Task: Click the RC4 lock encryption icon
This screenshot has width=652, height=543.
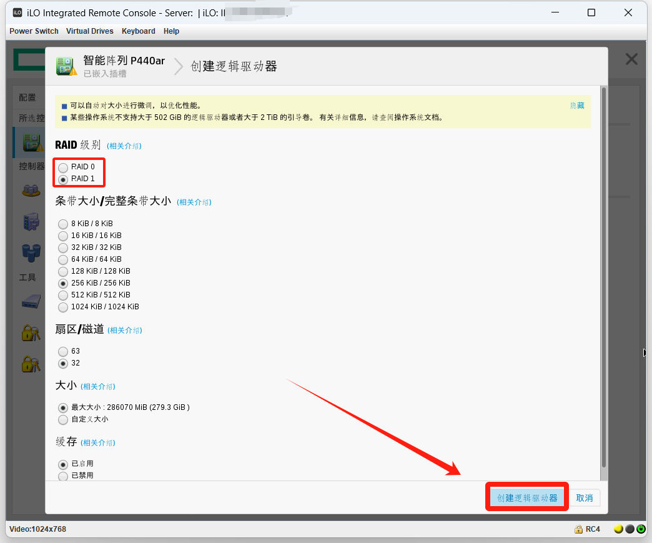Action: 578,529
